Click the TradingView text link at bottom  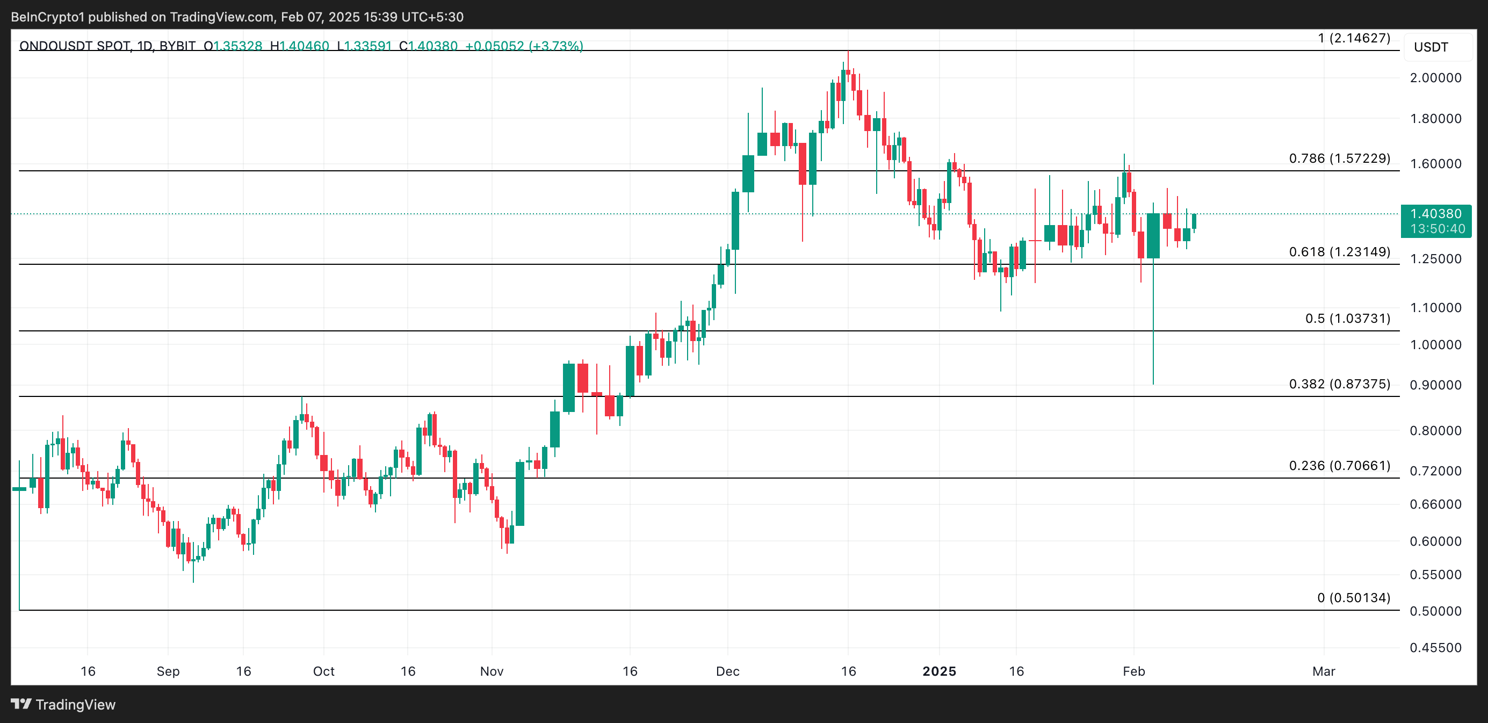[x=75, y=705]
